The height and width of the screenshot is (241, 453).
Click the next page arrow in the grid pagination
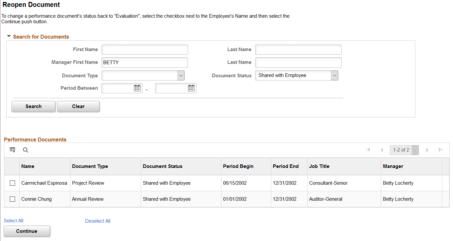pyautogui.click(x=427, y=150)
